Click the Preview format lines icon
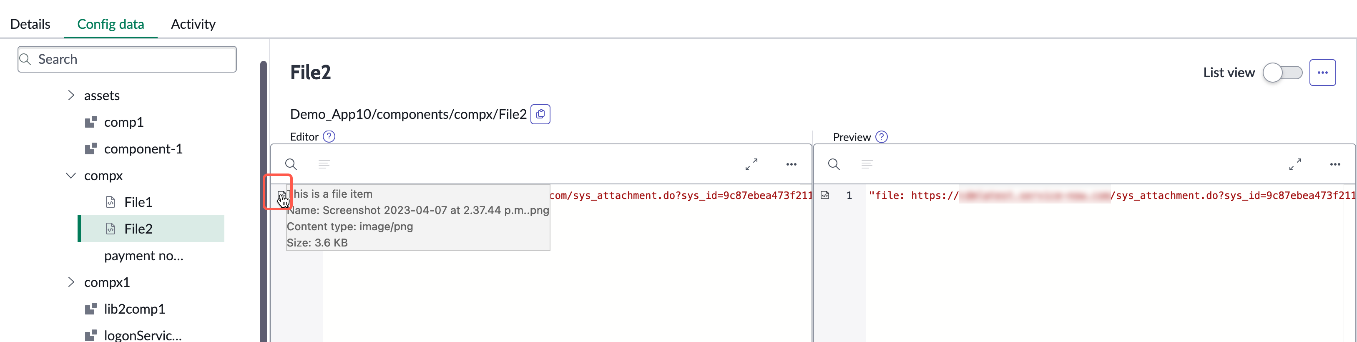Screen dimensions: 1357x342 [867, 164]
